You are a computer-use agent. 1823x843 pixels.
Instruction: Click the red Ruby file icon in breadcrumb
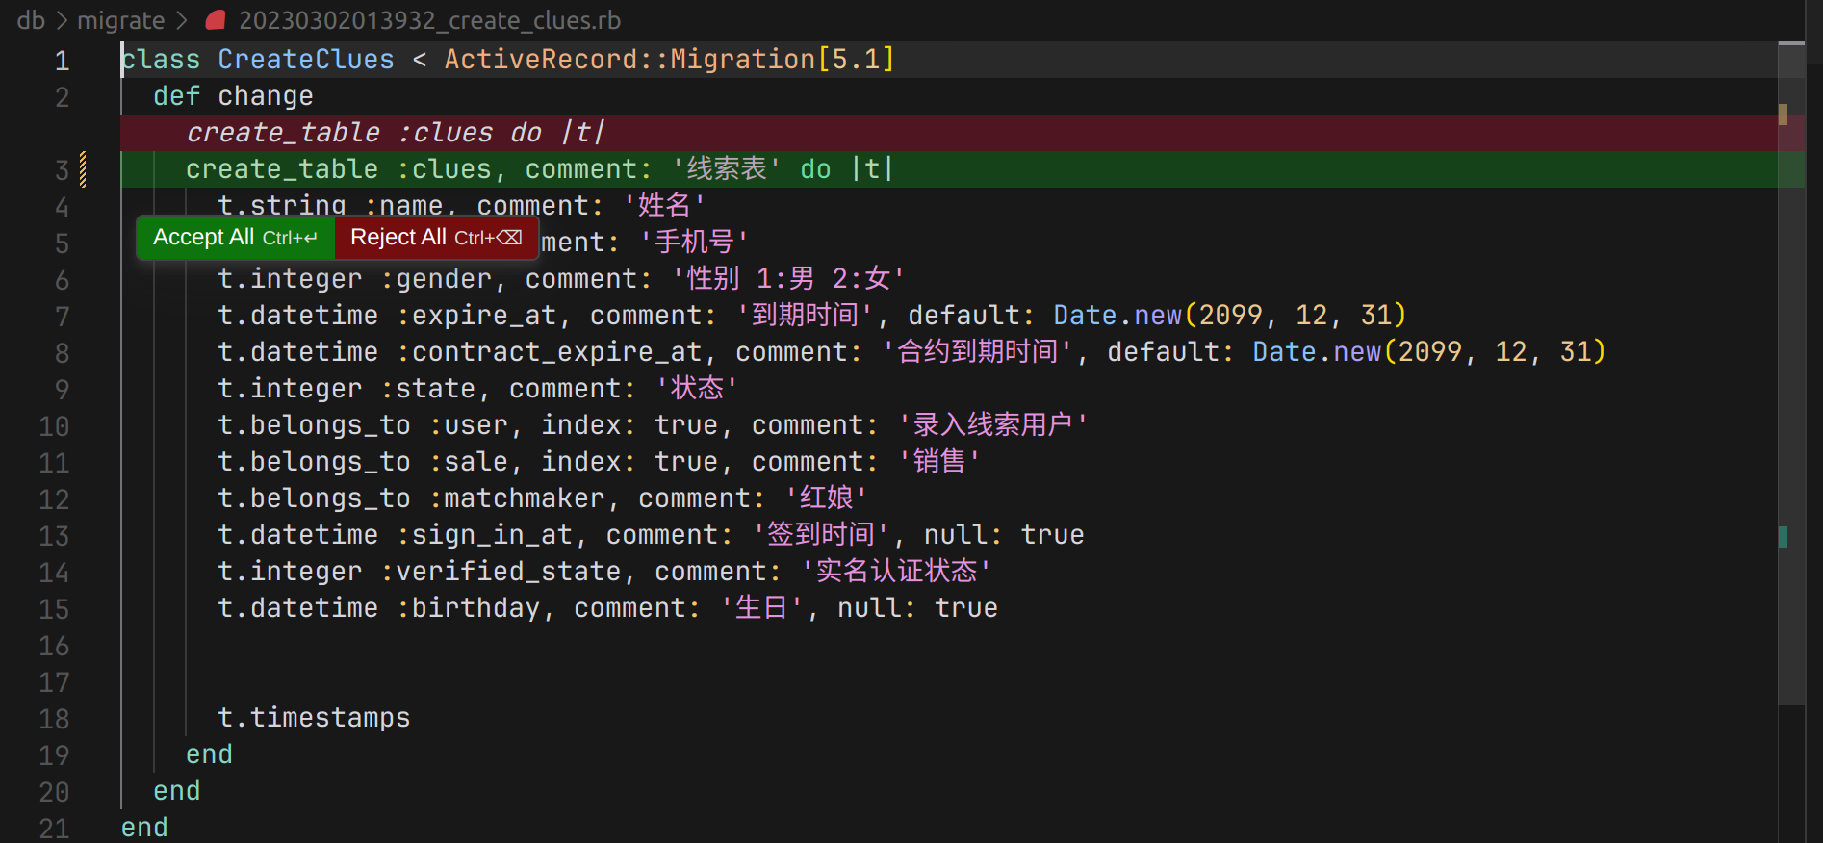pyautogui.click(x=216, y=20)
